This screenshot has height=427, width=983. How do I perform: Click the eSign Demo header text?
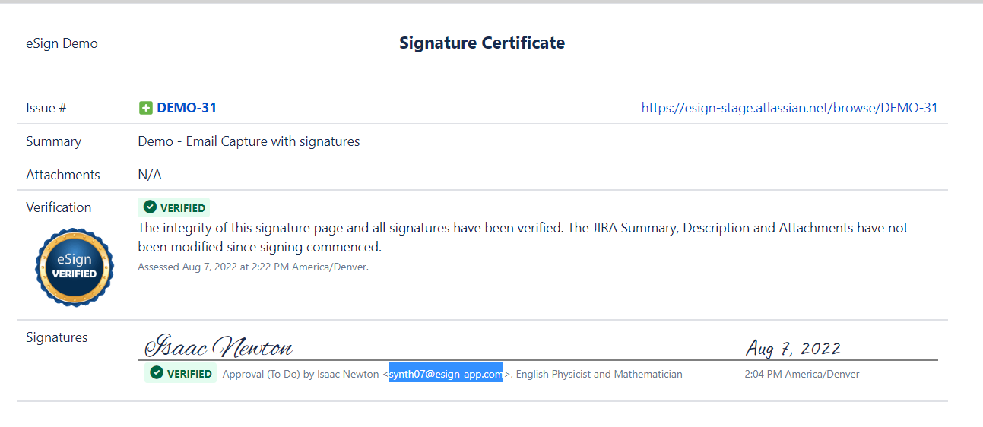[62, 43]
